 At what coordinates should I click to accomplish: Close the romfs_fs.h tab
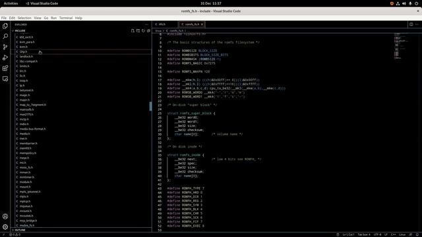point(202,24)
